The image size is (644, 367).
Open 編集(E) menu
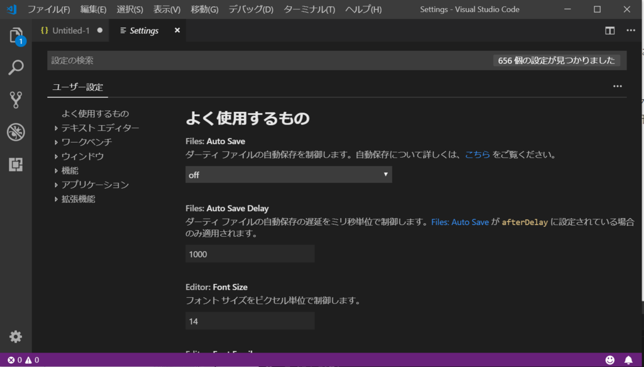(93, 9)
